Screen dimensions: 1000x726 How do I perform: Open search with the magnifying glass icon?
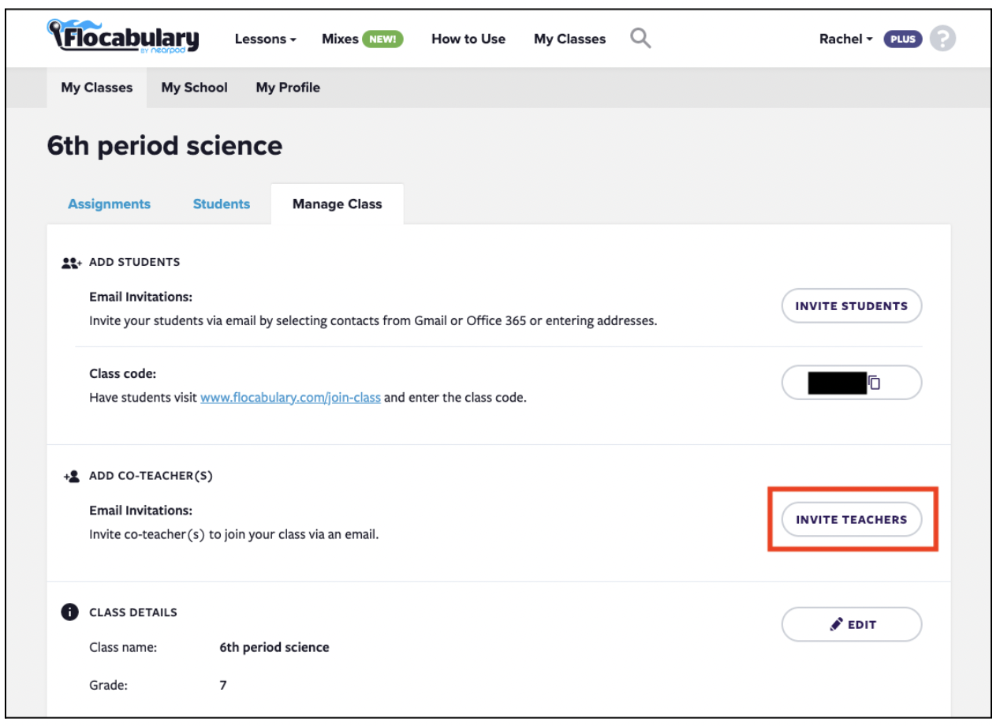tap(640, 38)
